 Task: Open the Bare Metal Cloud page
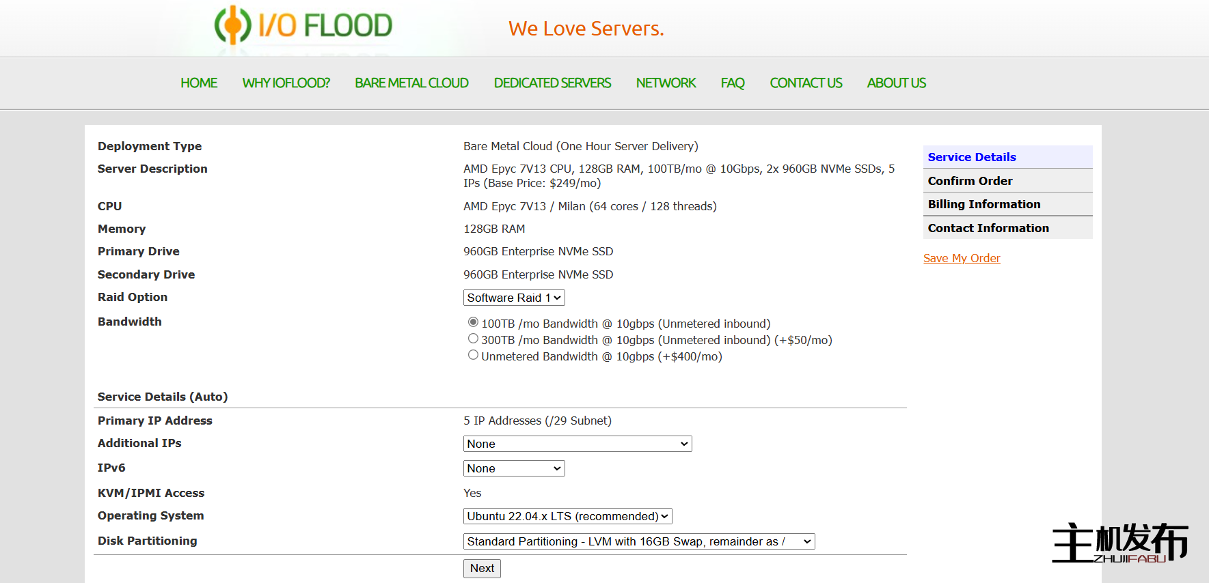[x=411, y=83]
